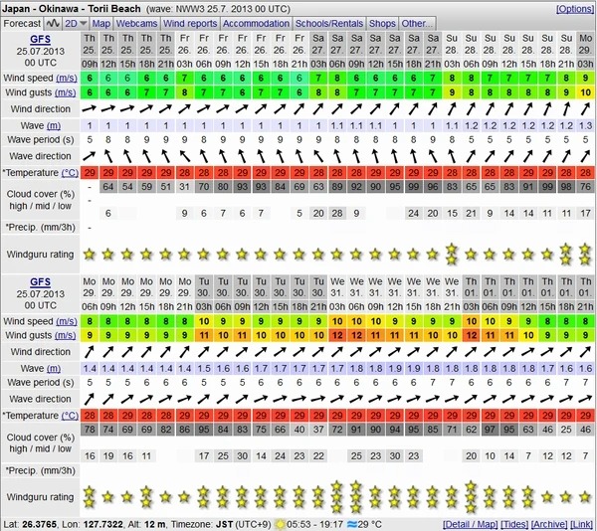Open the [Tides] link
597x531 pixels.
coord(514,524)
